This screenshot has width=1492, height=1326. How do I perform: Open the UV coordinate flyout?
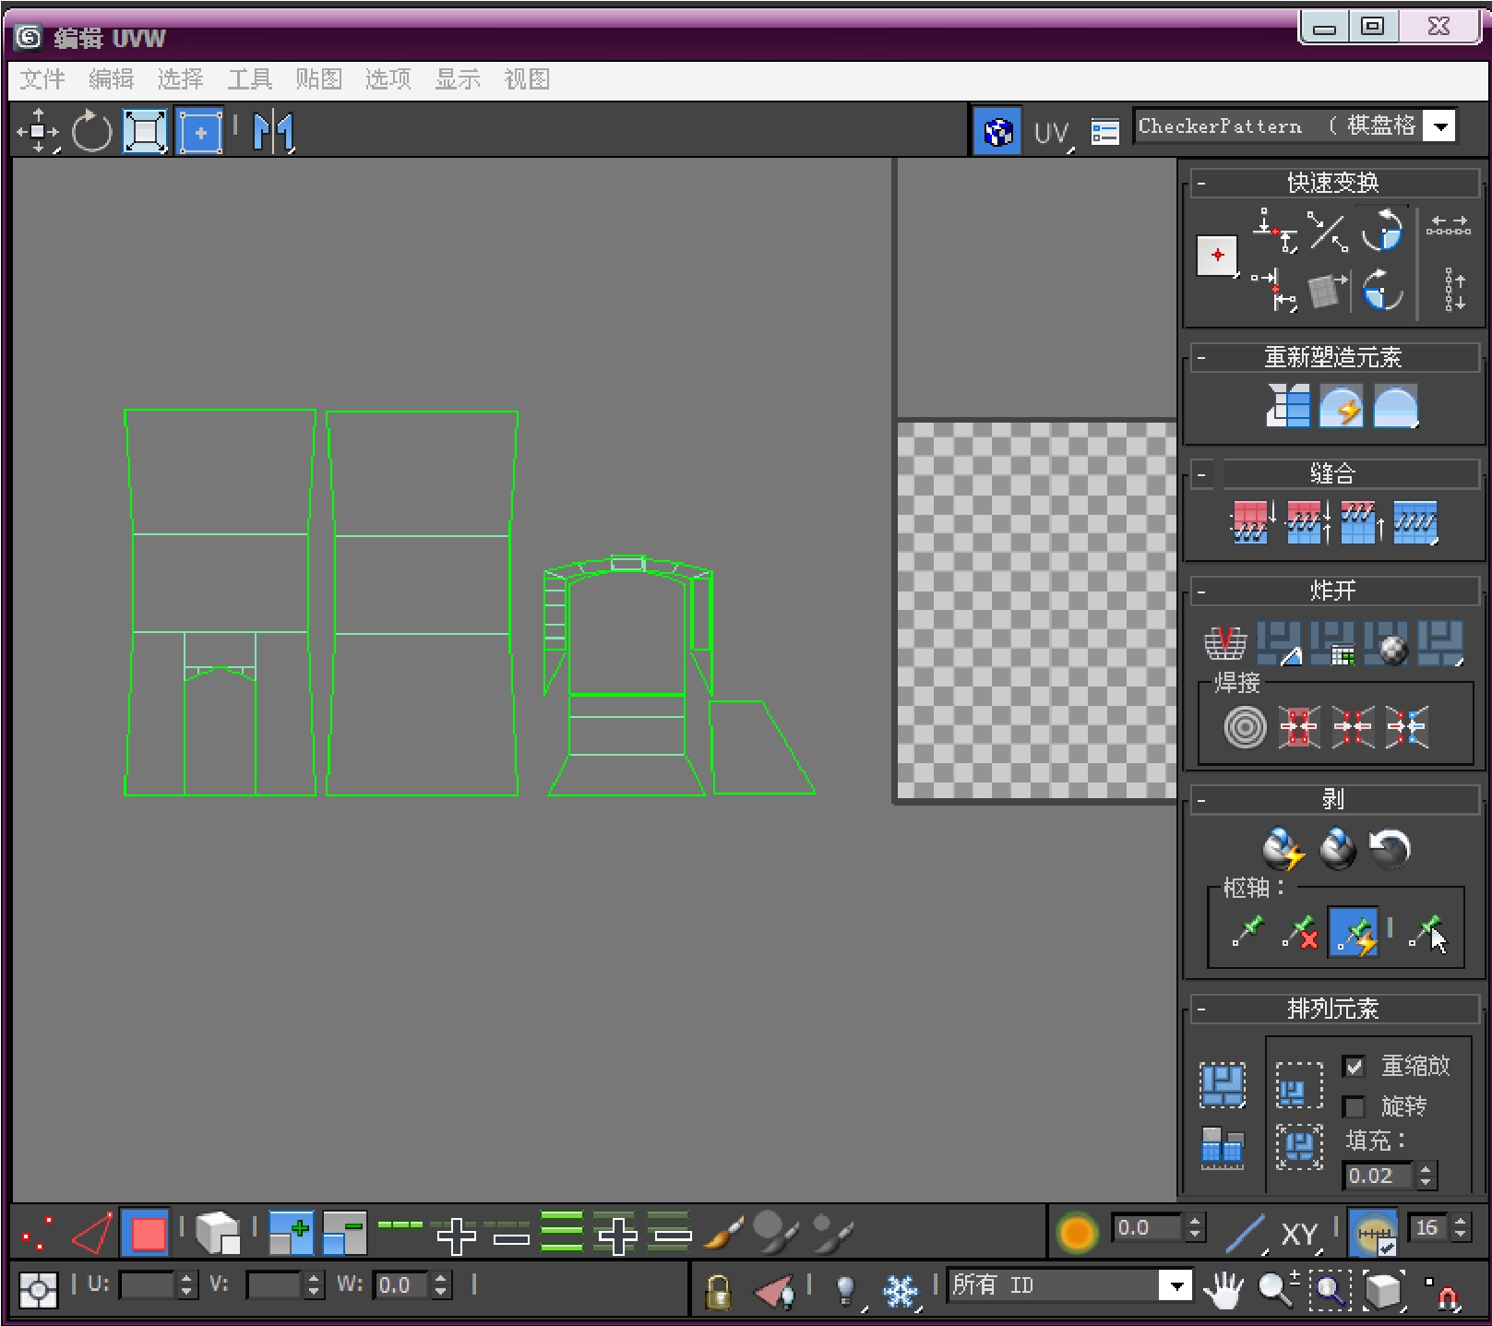tap(1053, 133)
